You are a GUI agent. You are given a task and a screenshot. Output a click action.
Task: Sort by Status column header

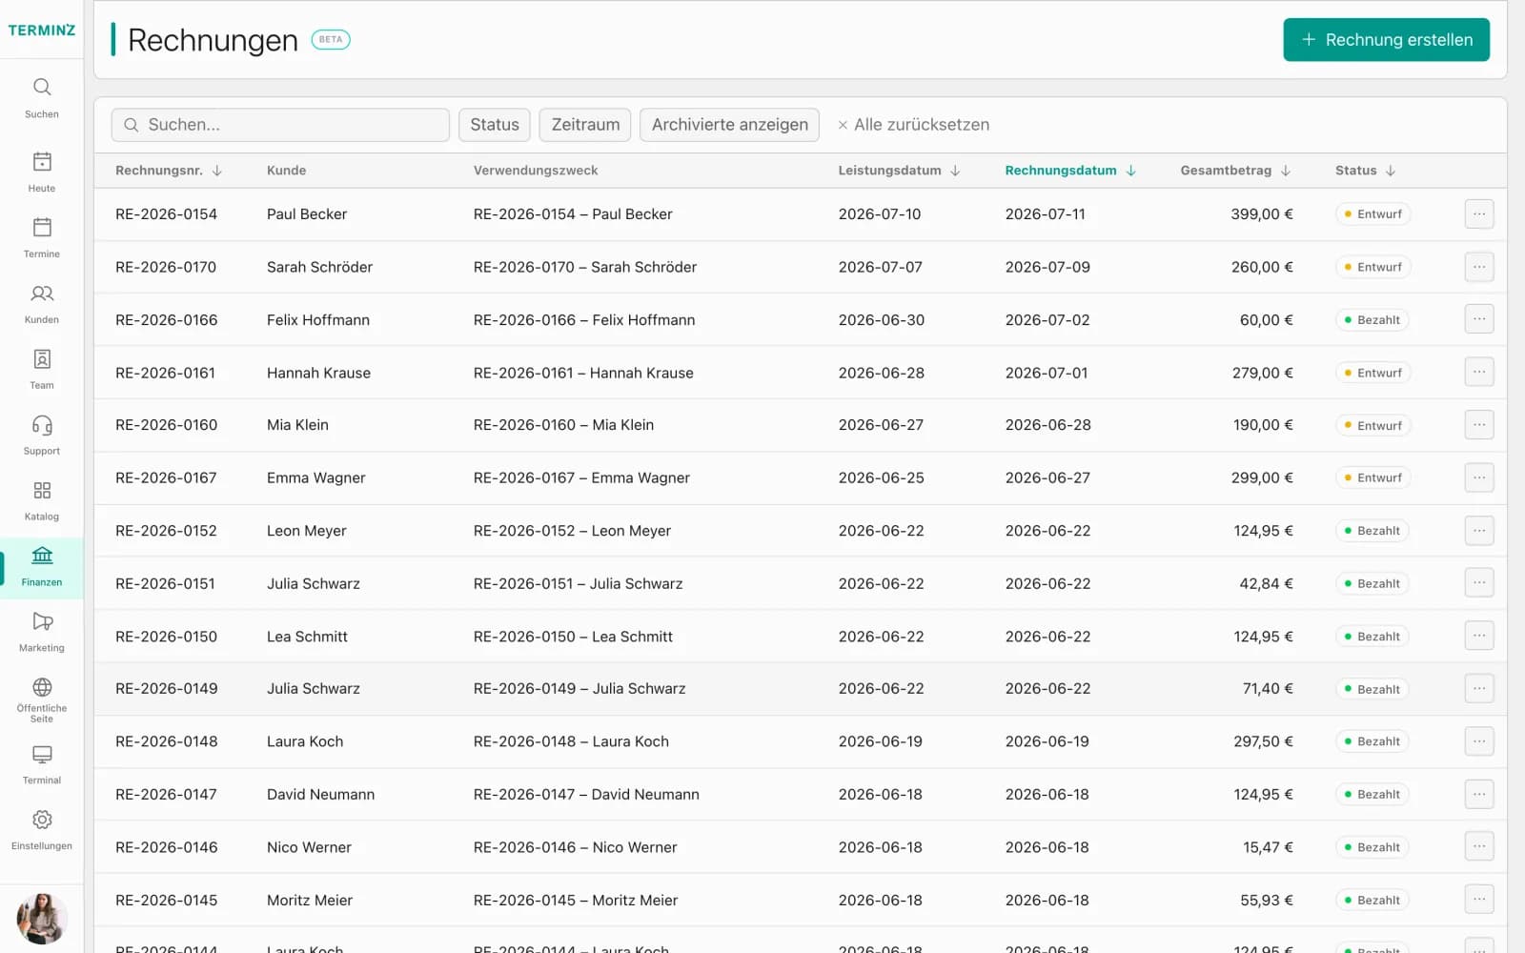point(1365,171)
